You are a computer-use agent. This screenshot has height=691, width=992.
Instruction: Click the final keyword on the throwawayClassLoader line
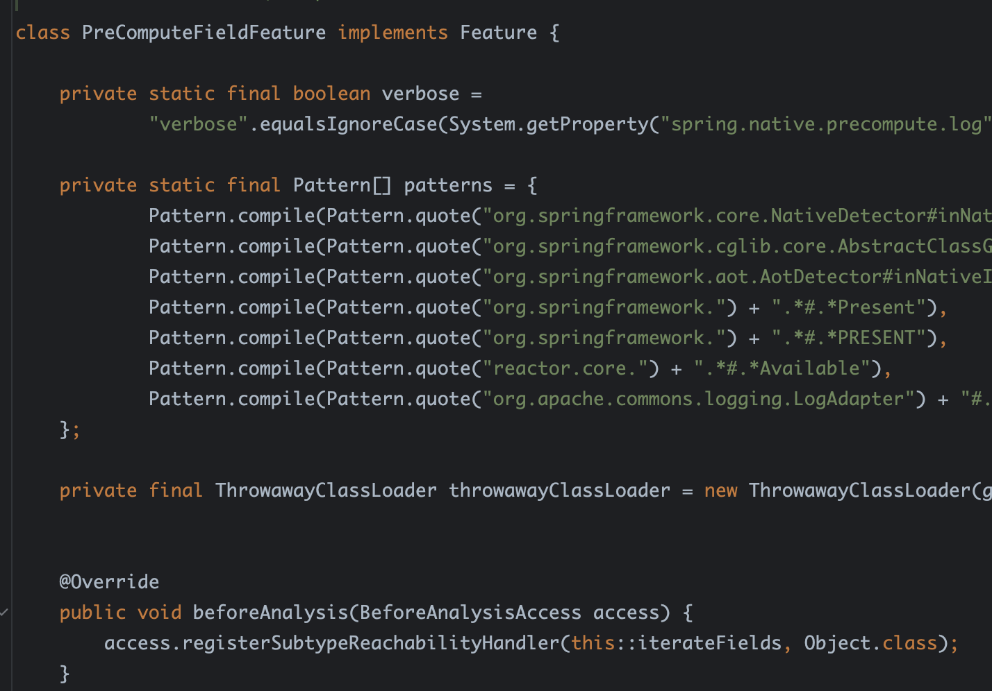coord(176,490)
